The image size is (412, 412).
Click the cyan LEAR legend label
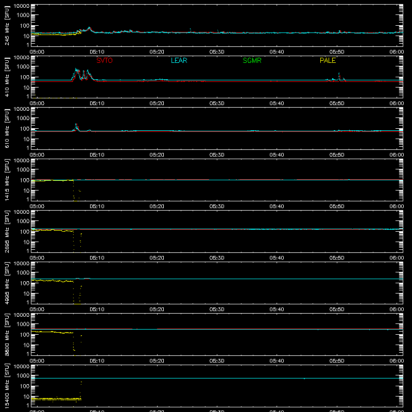[x=179, y=60]
